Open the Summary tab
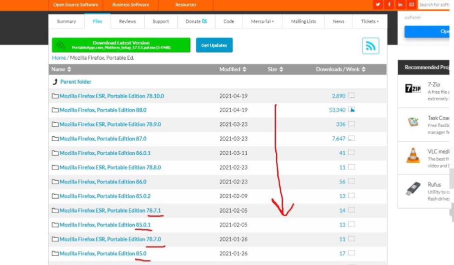 coord(66,21)
